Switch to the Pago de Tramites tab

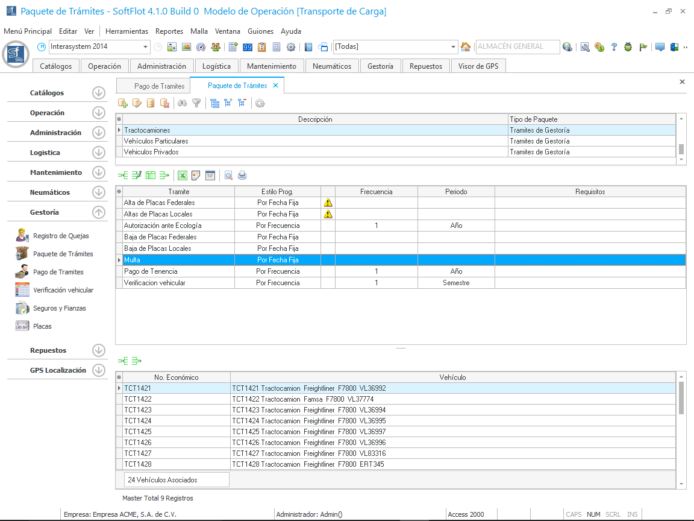[159, 86]
